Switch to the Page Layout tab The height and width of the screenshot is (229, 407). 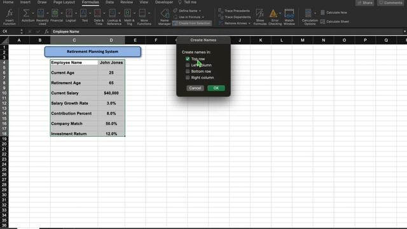[x=64, y=2]
